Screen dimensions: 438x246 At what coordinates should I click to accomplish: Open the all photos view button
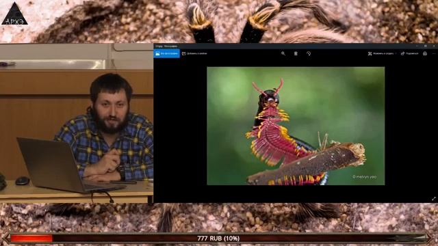[166, 53]
